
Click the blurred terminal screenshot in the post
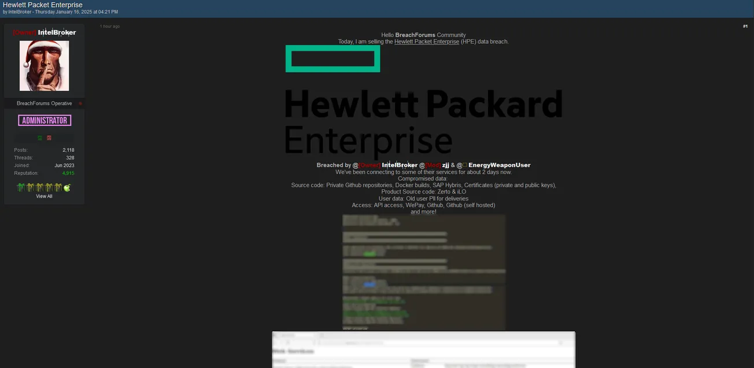pyautogui.click(x=424, y=272)
